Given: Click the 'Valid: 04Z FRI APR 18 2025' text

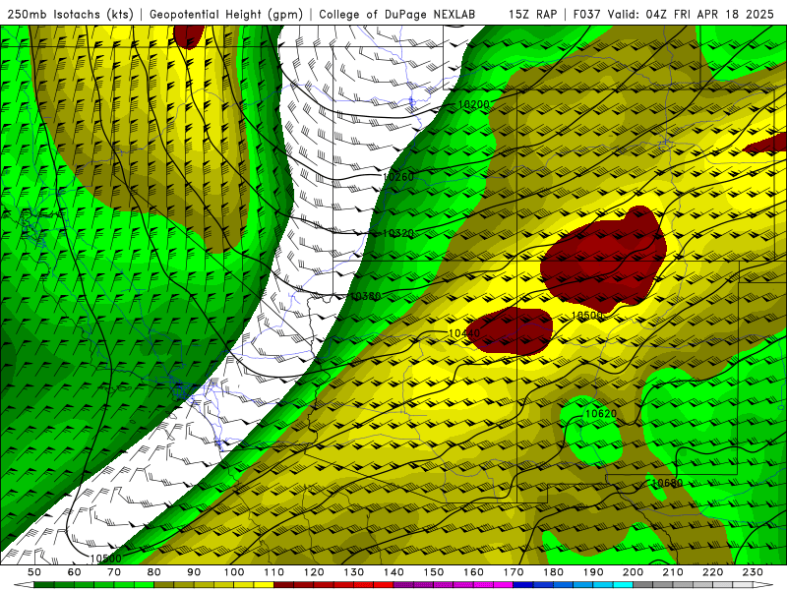Looking at the screenshot, I should pos(691,15).
